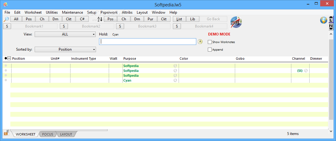The width and height of the screenshot is (336, 141).
Task: Open the Utilities menu
Action: [52, 12]
